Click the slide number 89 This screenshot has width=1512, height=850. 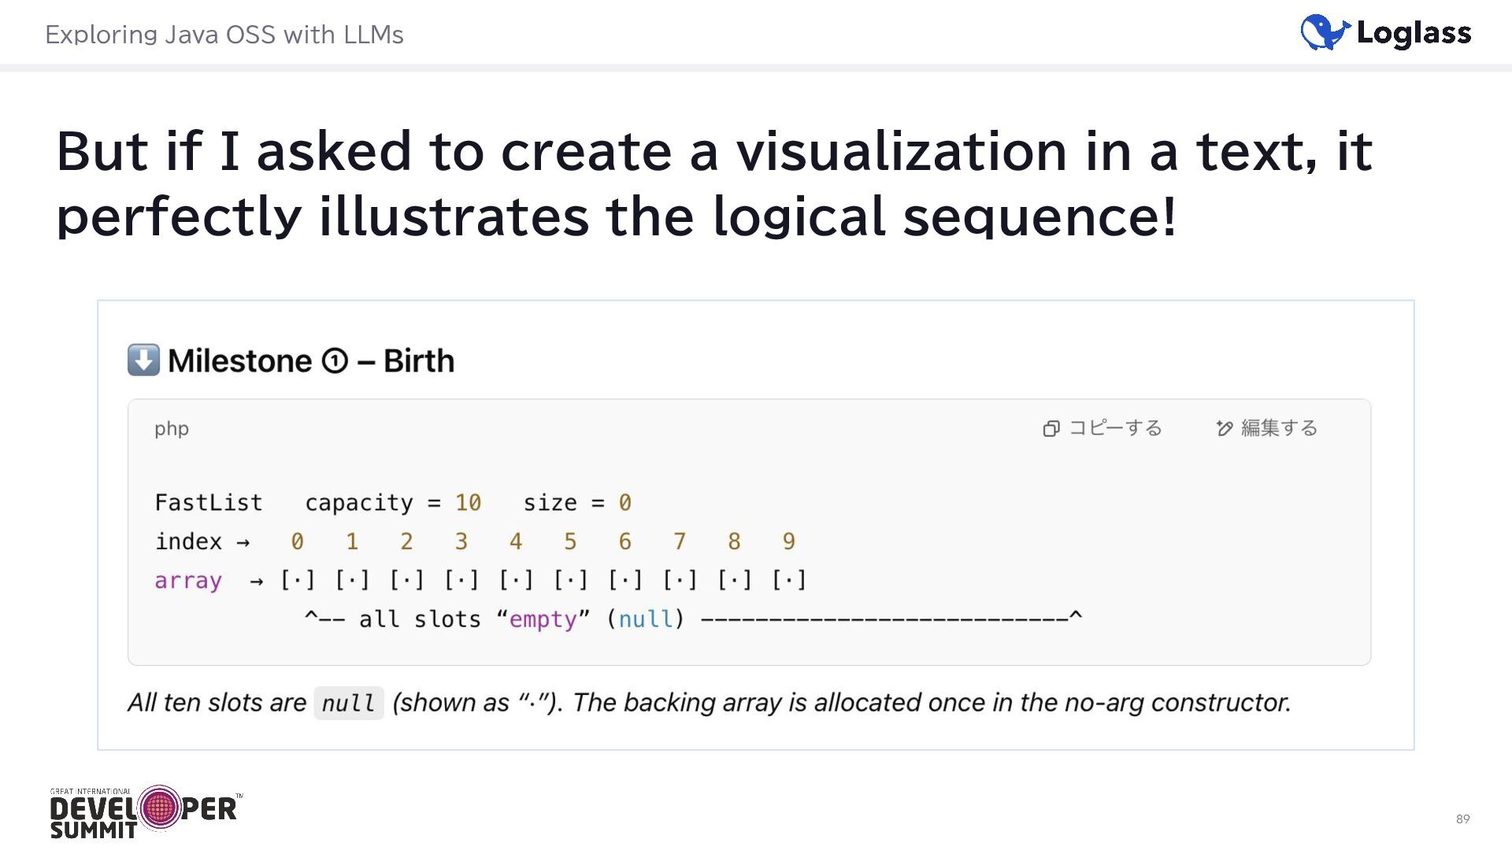1462,819
